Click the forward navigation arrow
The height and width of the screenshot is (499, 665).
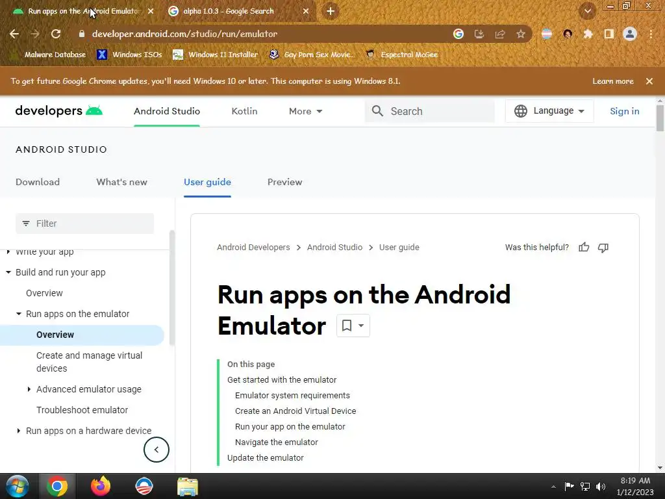point(35,34)
